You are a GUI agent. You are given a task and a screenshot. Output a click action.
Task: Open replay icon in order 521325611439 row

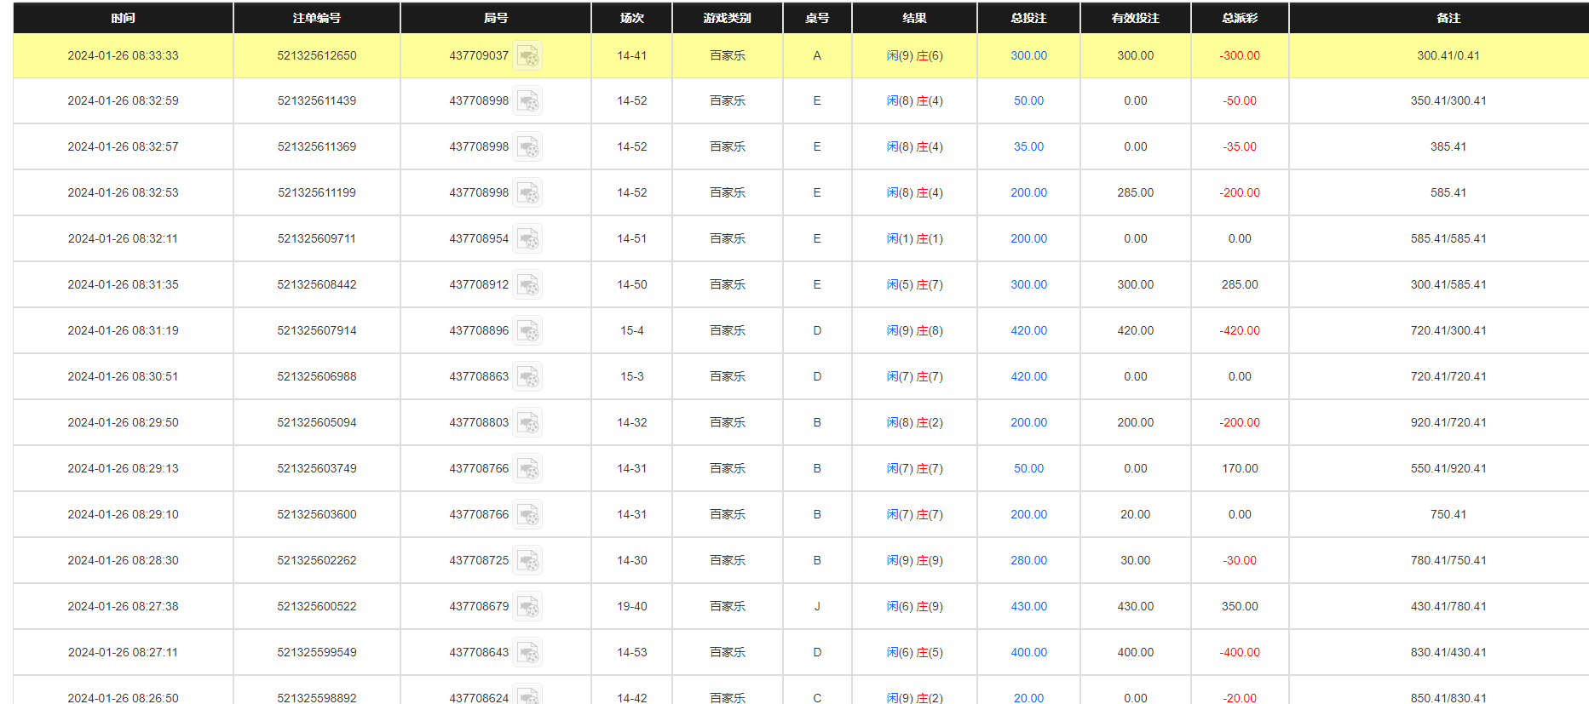tap(527, 101)
